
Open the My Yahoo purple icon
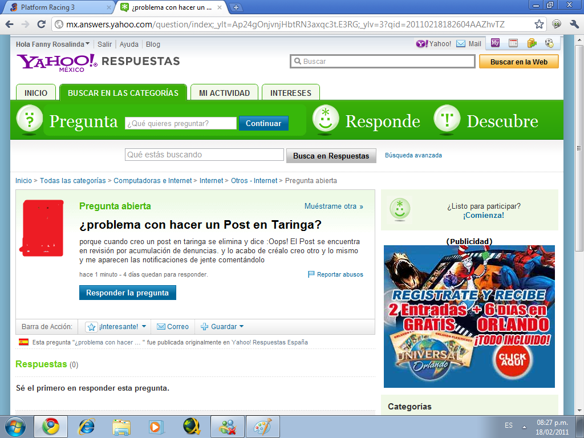coord(495,43)
